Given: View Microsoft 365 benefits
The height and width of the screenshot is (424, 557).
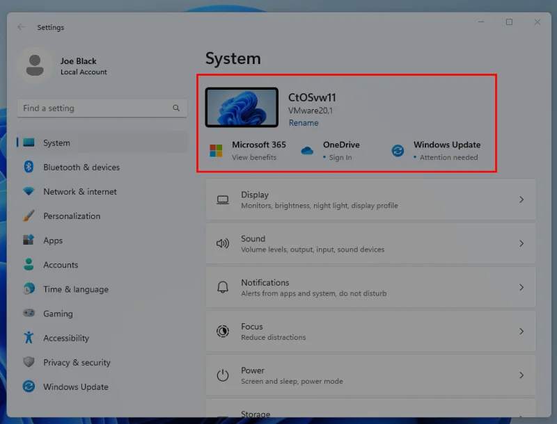Looking at the screenshot, I should tap(254, 157).
